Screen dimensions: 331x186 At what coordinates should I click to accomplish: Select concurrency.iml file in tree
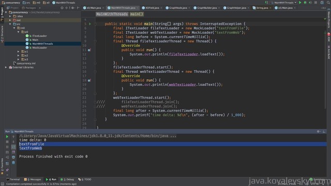[26, 63]
